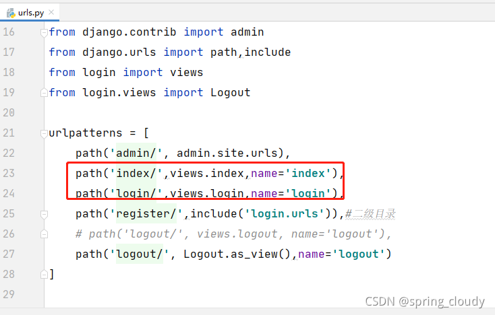Click line number 22 in the gutter
The width and height of the screenshot is (495, 315).
click(9, 153)
